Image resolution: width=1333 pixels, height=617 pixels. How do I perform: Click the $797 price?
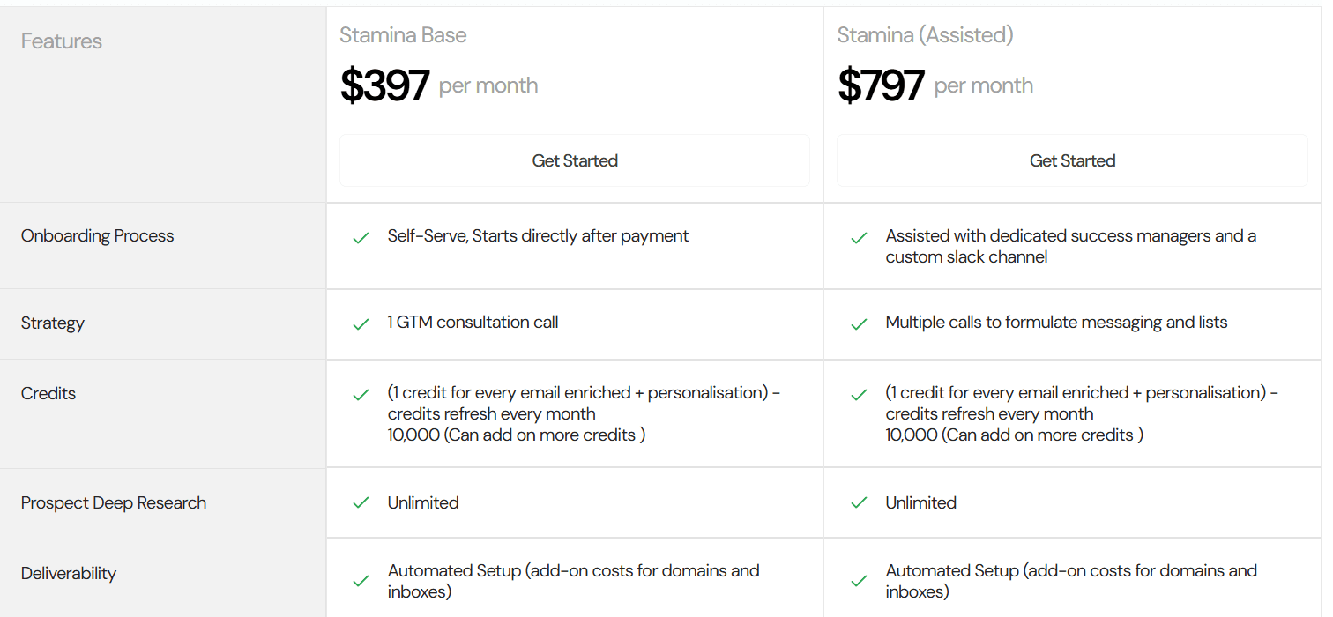[881, 85]
